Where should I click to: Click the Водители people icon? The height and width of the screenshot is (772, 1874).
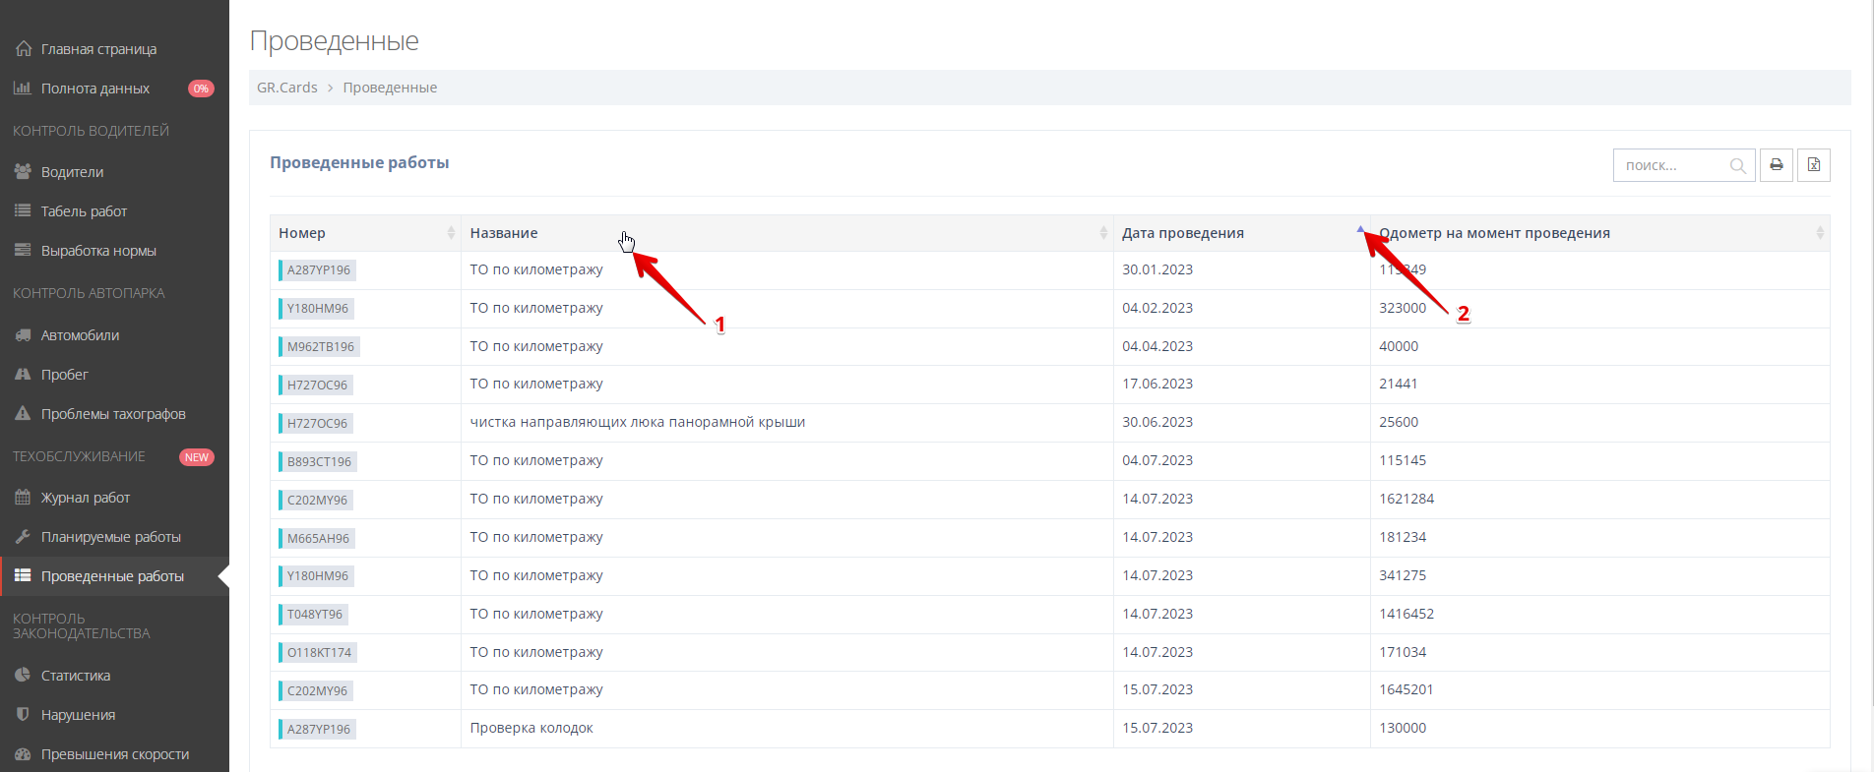click(x=23, y=172)
